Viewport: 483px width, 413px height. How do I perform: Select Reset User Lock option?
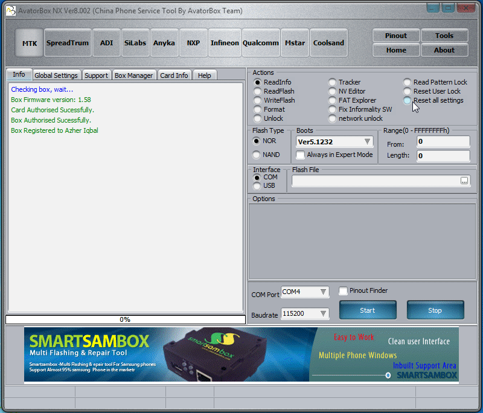click(x=432, y=91)
